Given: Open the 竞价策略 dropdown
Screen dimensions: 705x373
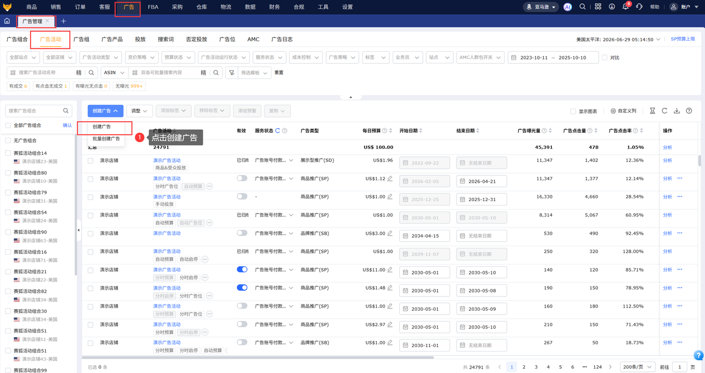Looking at the screenshot, I should pos(142,57).
